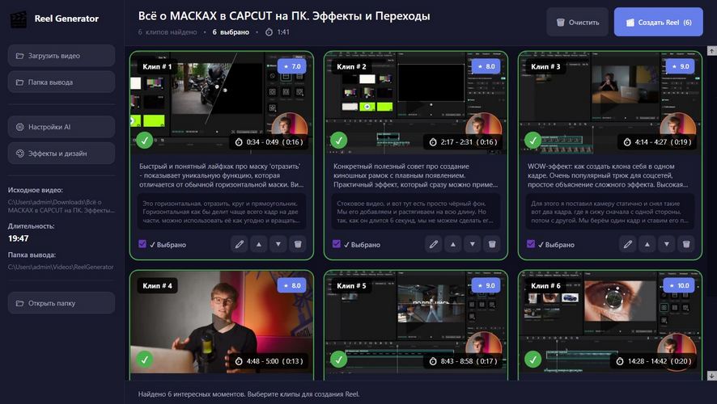This screenshot has height=404, width=717.
Task: Open the Клип #3 video thumbnail
Action: pyautogui.click(x=610, y=103)
